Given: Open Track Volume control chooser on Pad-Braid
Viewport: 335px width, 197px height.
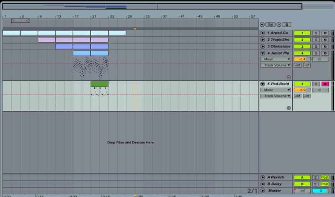Looking at the screenshot, I should point(276,96).
